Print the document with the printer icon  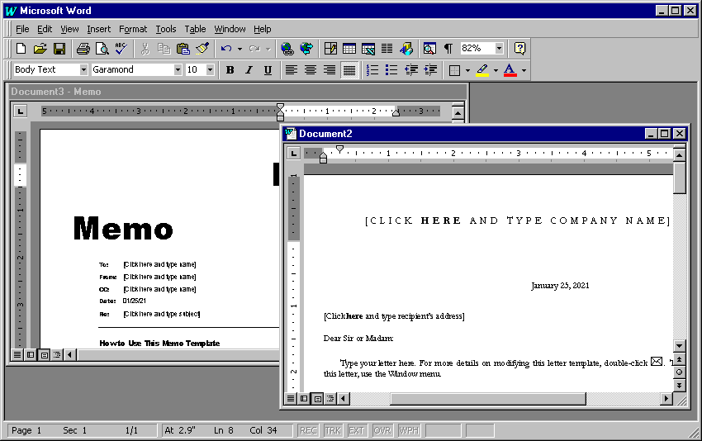pyautogui.click(x=83, y=49)
